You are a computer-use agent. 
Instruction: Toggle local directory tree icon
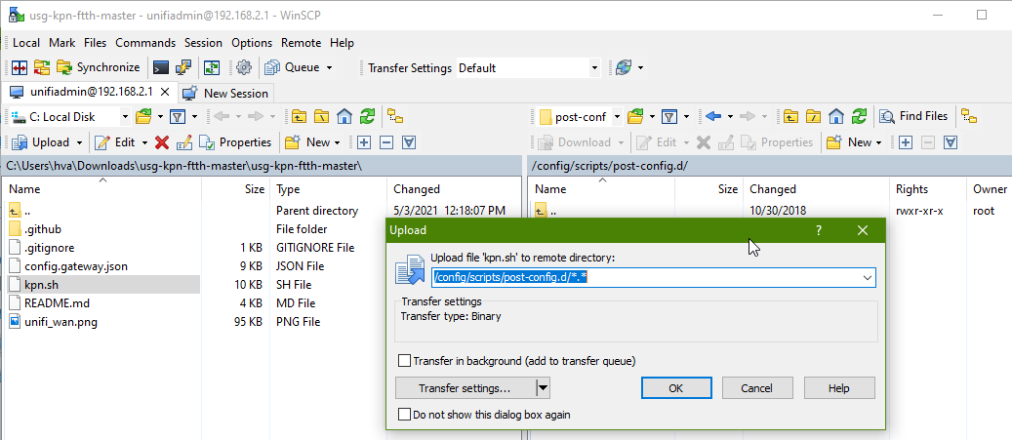click(x=395, y=116)
